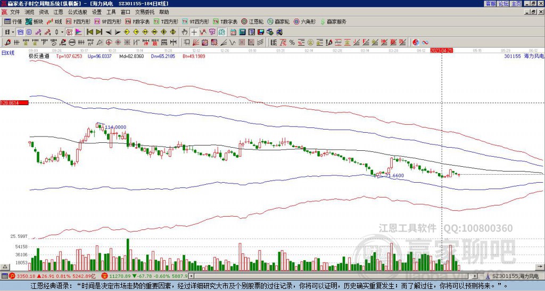Click the 301155 海力风电 stock label
545x291 pixels.
pyautogui.click(x=523, y=56)
